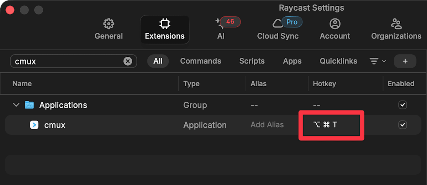Filter by Apps

click(292, 61)
